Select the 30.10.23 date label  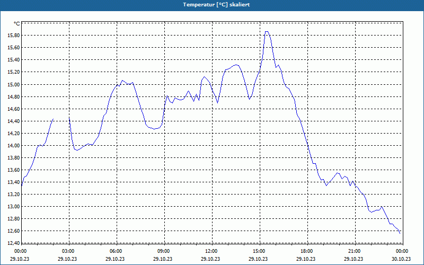pos(401,259)
